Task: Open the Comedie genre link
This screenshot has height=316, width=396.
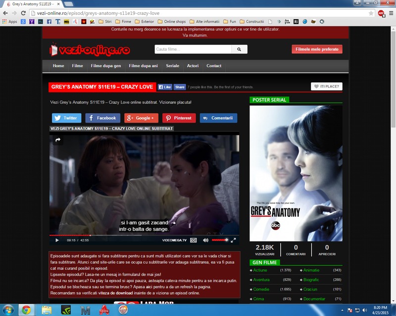Action: point(261,289)
